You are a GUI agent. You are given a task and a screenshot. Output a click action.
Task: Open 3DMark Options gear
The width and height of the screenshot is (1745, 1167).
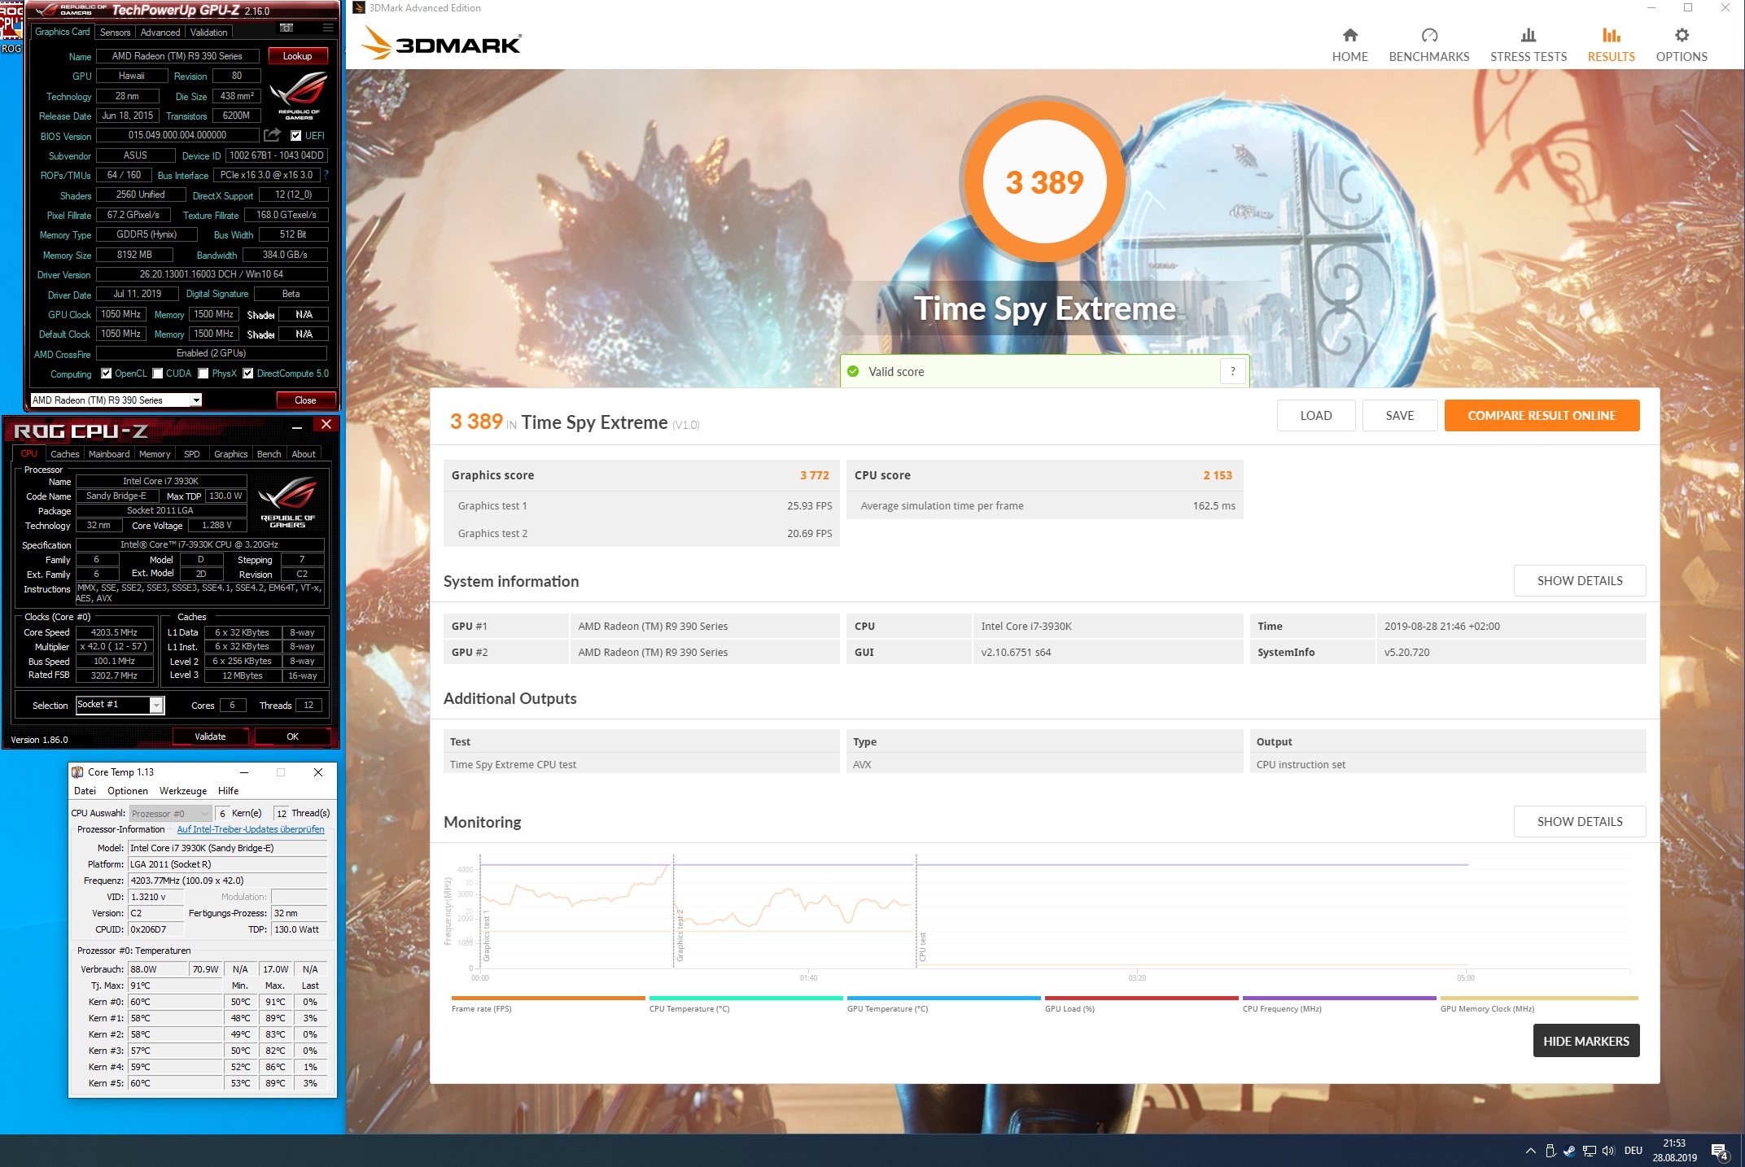point(1682,35)
